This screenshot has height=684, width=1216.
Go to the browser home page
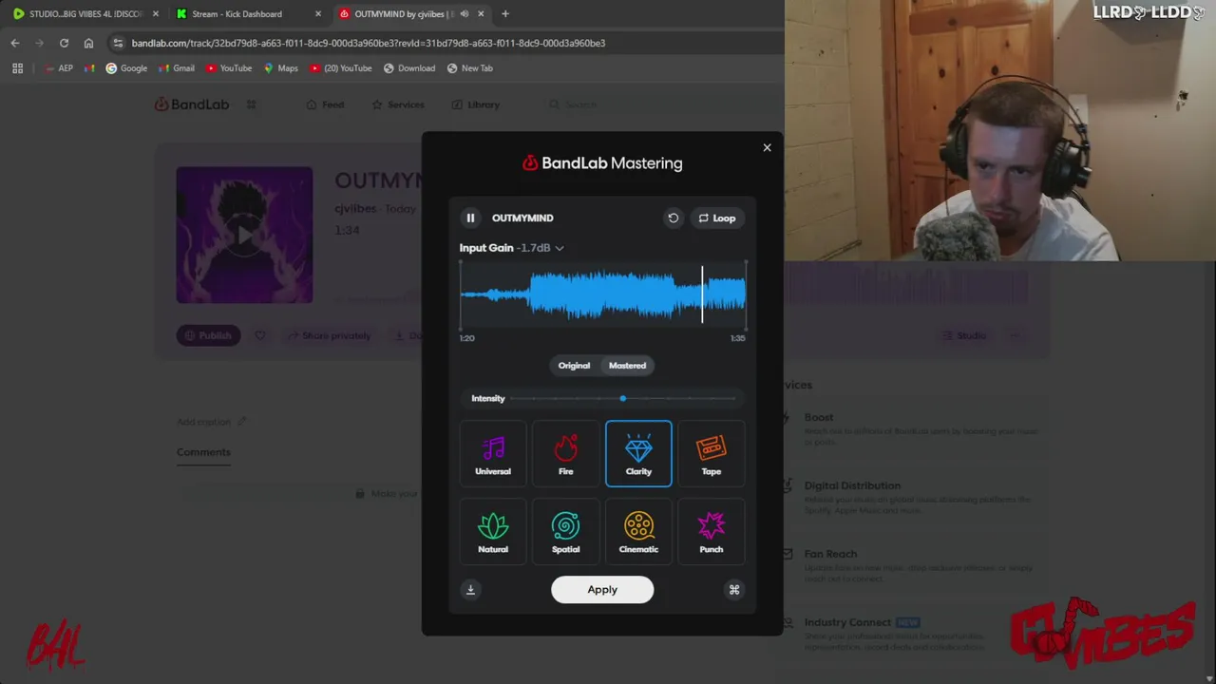click(x=88, y=43)
